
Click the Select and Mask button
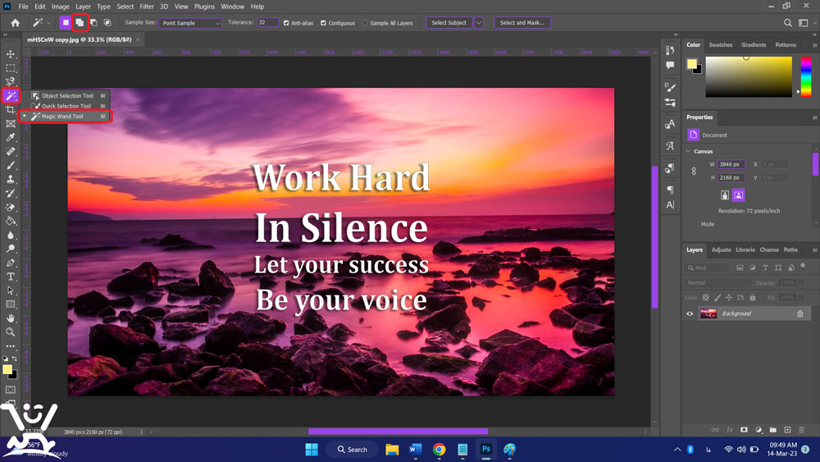[x=522, y=22]
